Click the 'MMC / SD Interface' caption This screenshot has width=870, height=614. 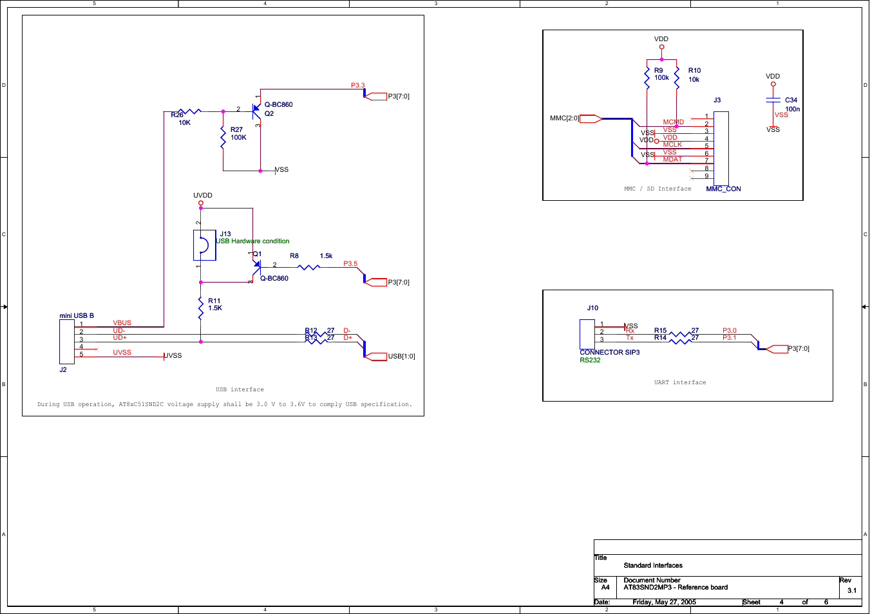coord(657,189)
